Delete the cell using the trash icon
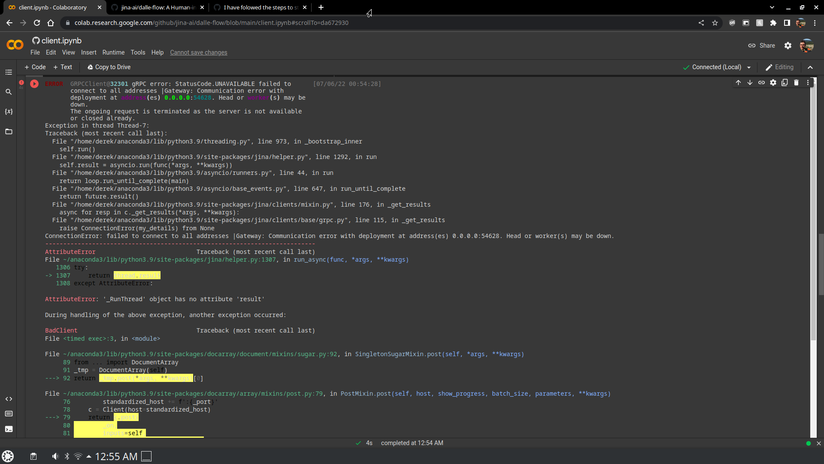Image resolution: width=824 pixels, height=464 pixels. pos(797,82)
